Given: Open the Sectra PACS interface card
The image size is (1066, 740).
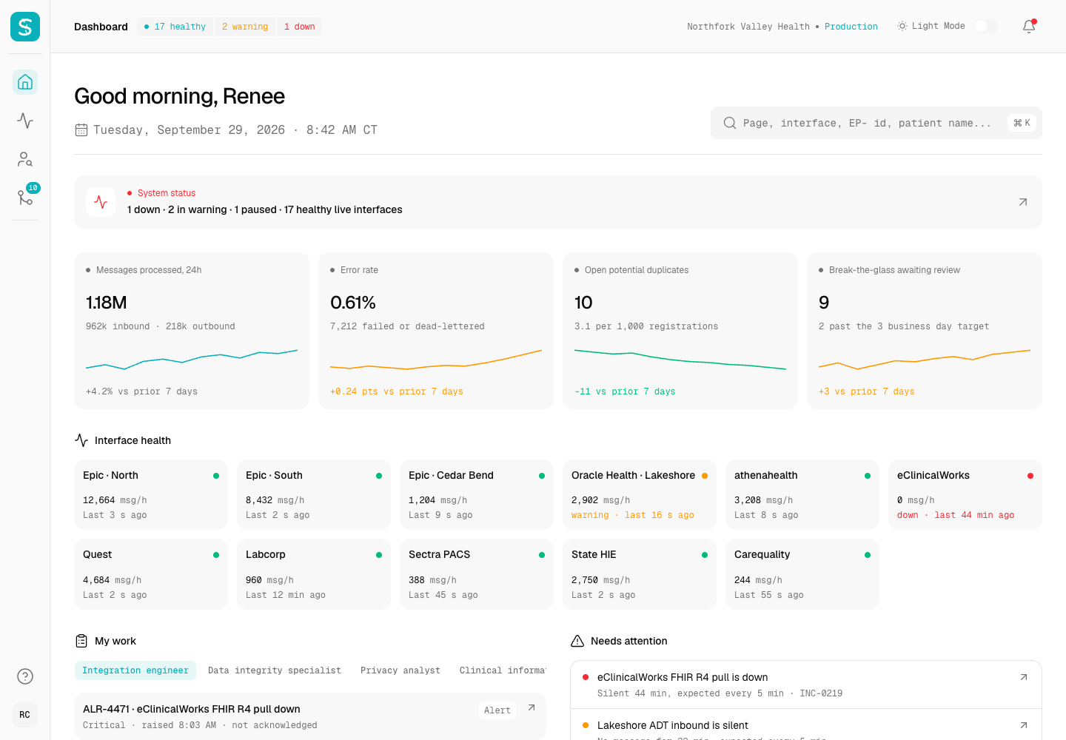Looking at the screenshot, I should [x=477, y=574].
